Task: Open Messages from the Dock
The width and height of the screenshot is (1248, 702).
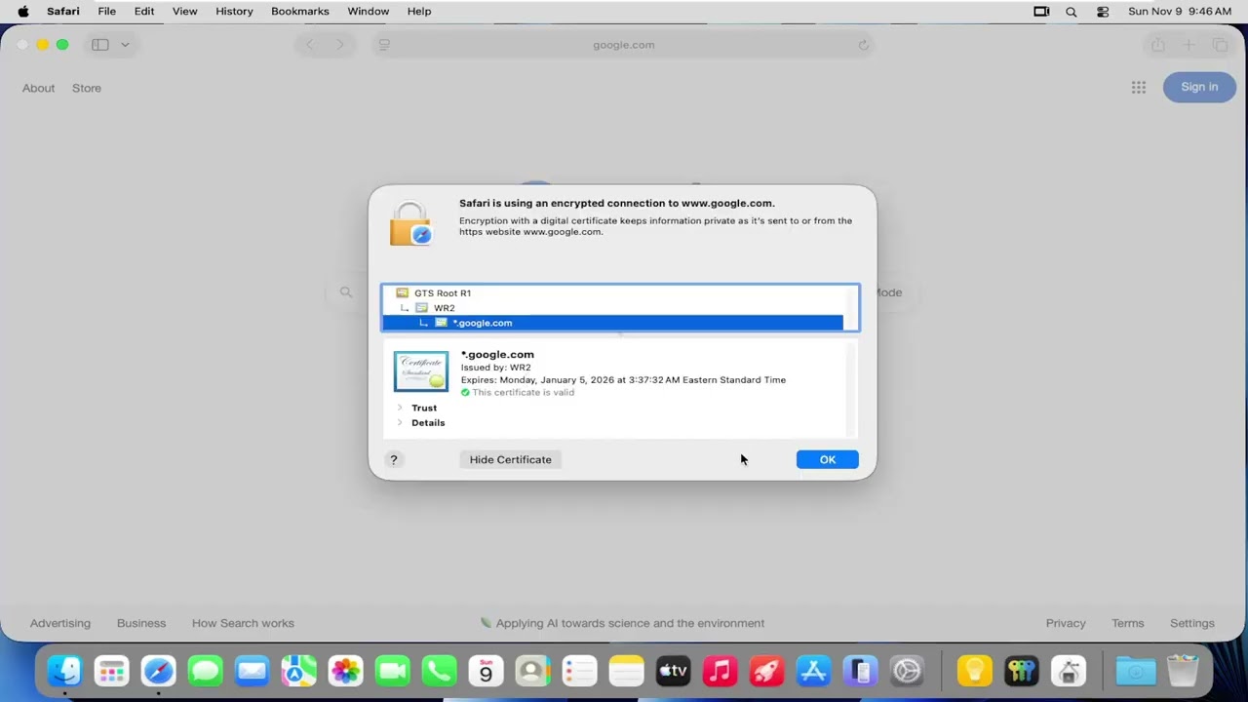Action: (x=205, y=671)
